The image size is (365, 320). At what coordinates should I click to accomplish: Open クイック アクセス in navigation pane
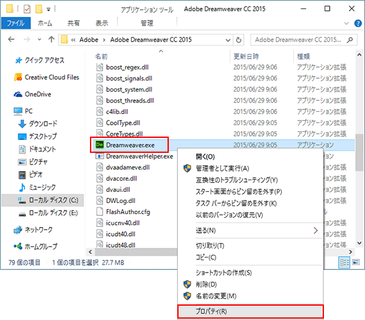39,60
